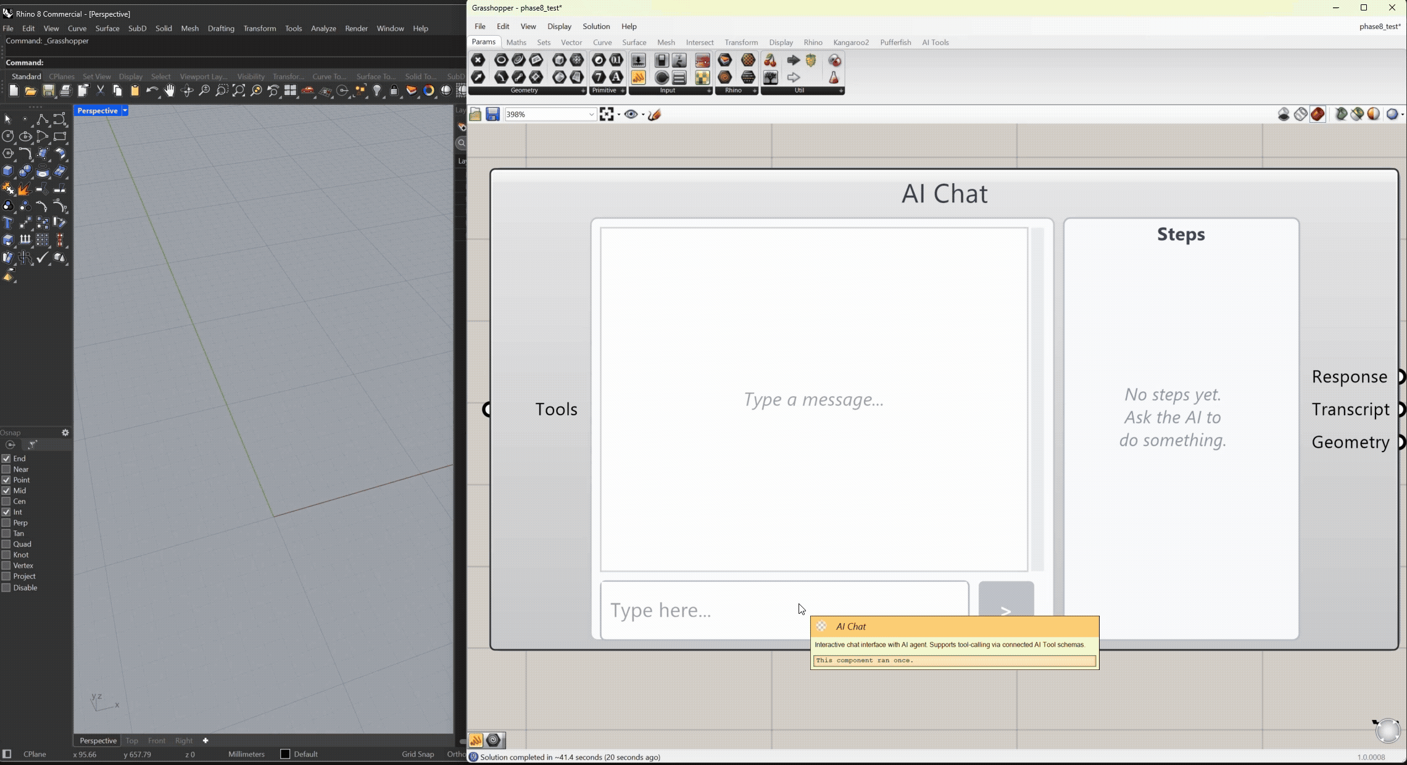
Task: Click Rhino's light bulb hide icon
Action: [377, 91]
